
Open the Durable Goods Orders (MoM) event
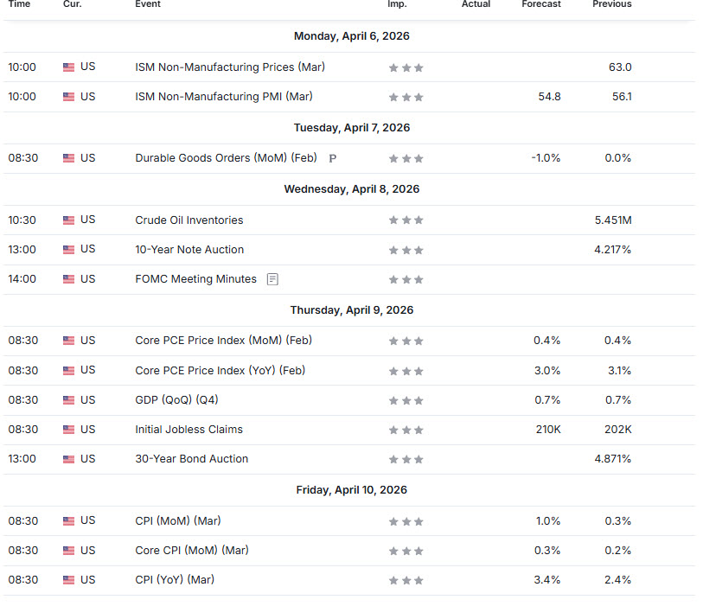(226, 158)
